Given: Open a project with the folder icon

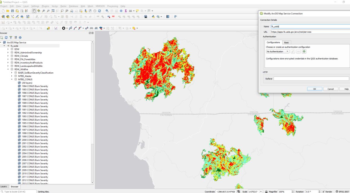Looking at the screenshot, I should 8,11.
